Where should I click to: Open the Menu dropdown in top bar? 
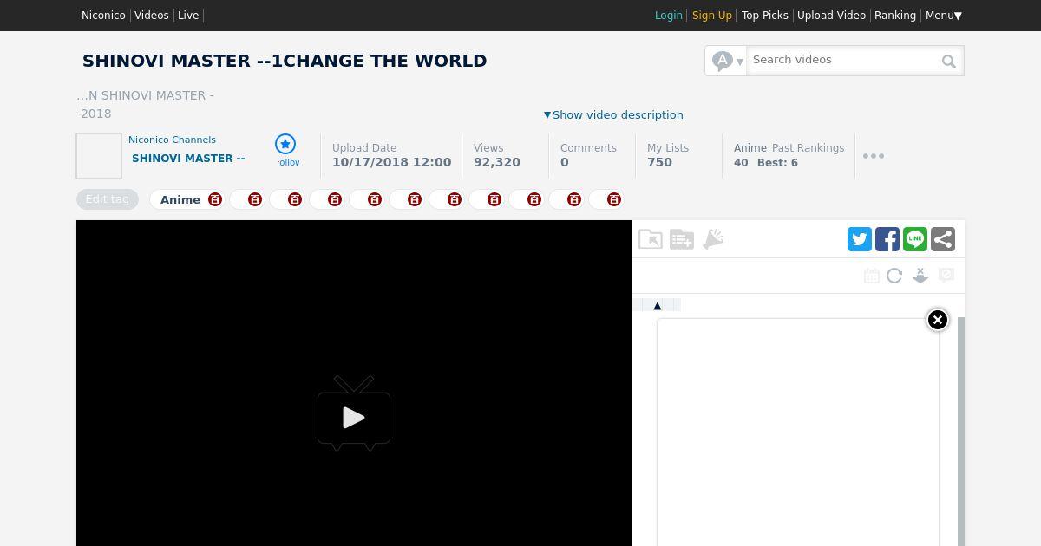[944, 16]
